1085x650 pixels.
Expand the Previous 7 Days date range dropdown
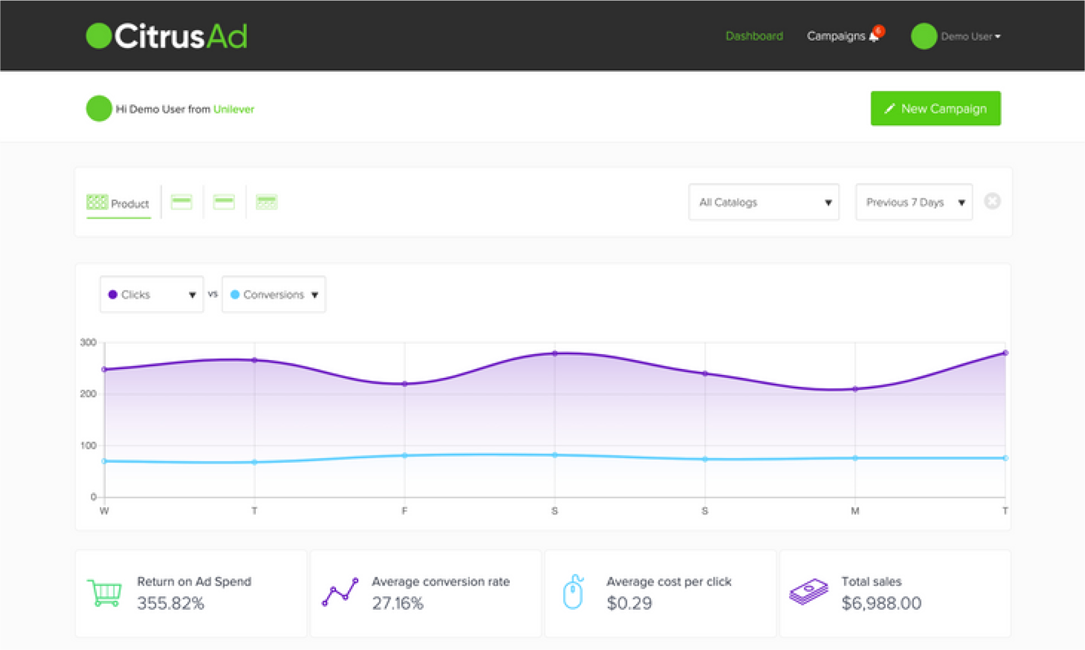[914, 202]
